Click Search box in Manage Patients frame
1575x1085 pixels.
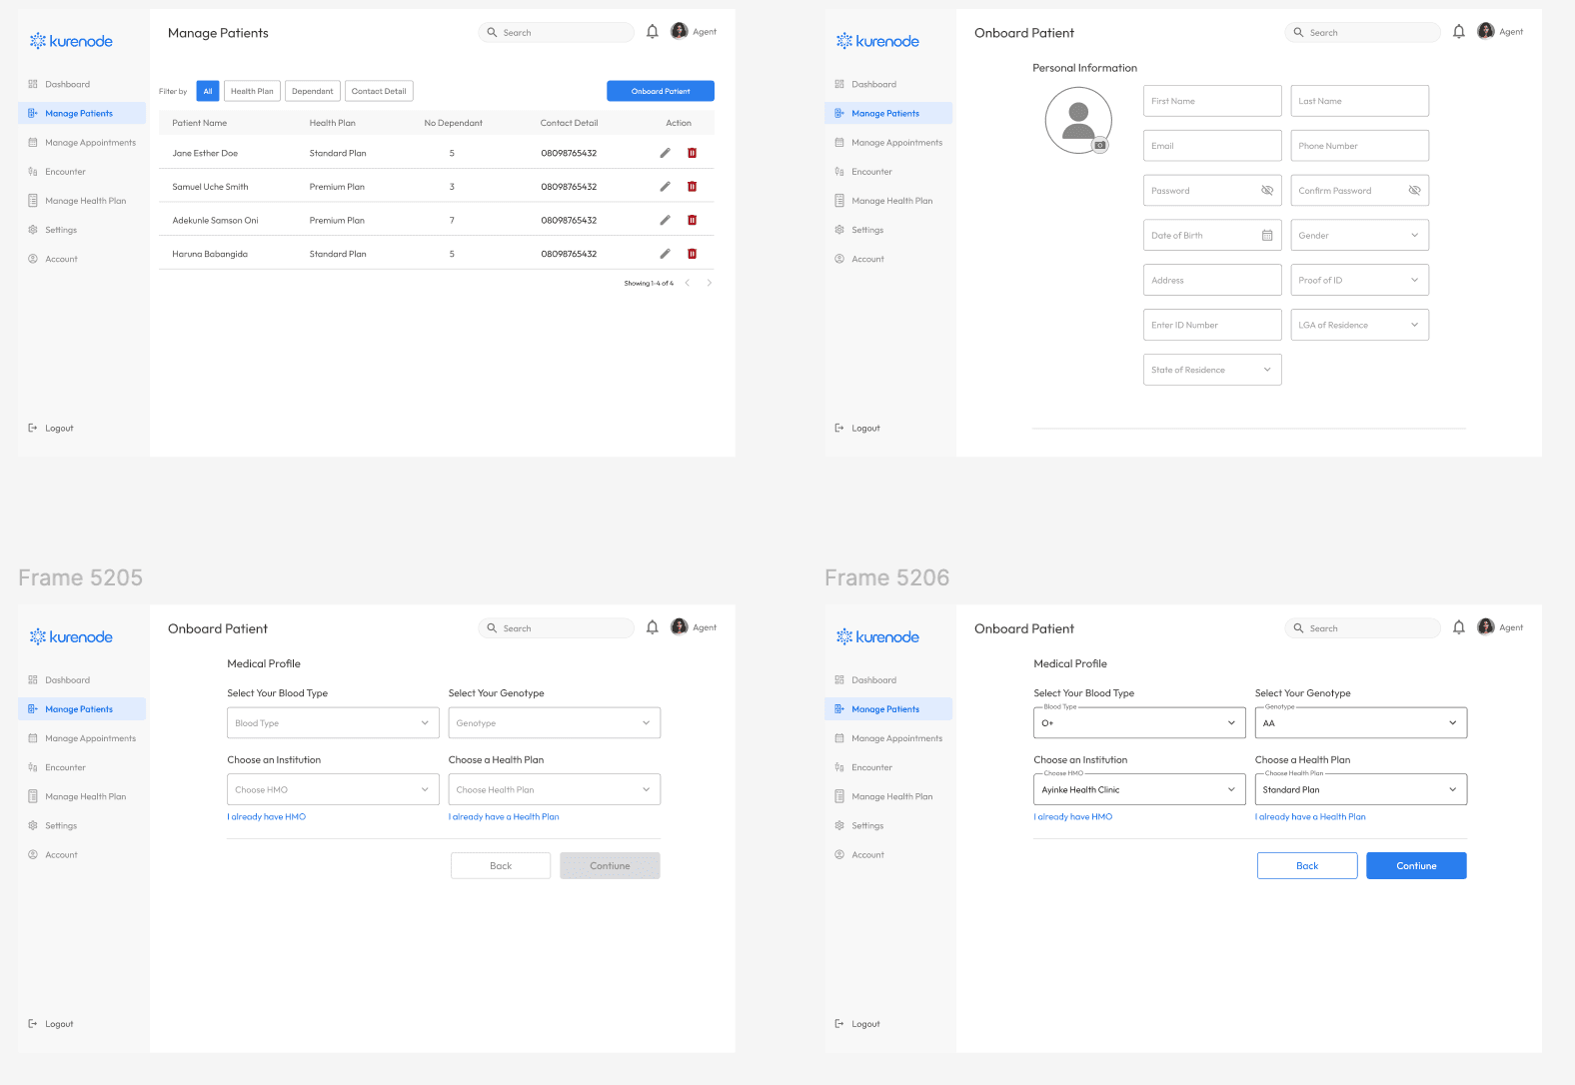(556, 33)
